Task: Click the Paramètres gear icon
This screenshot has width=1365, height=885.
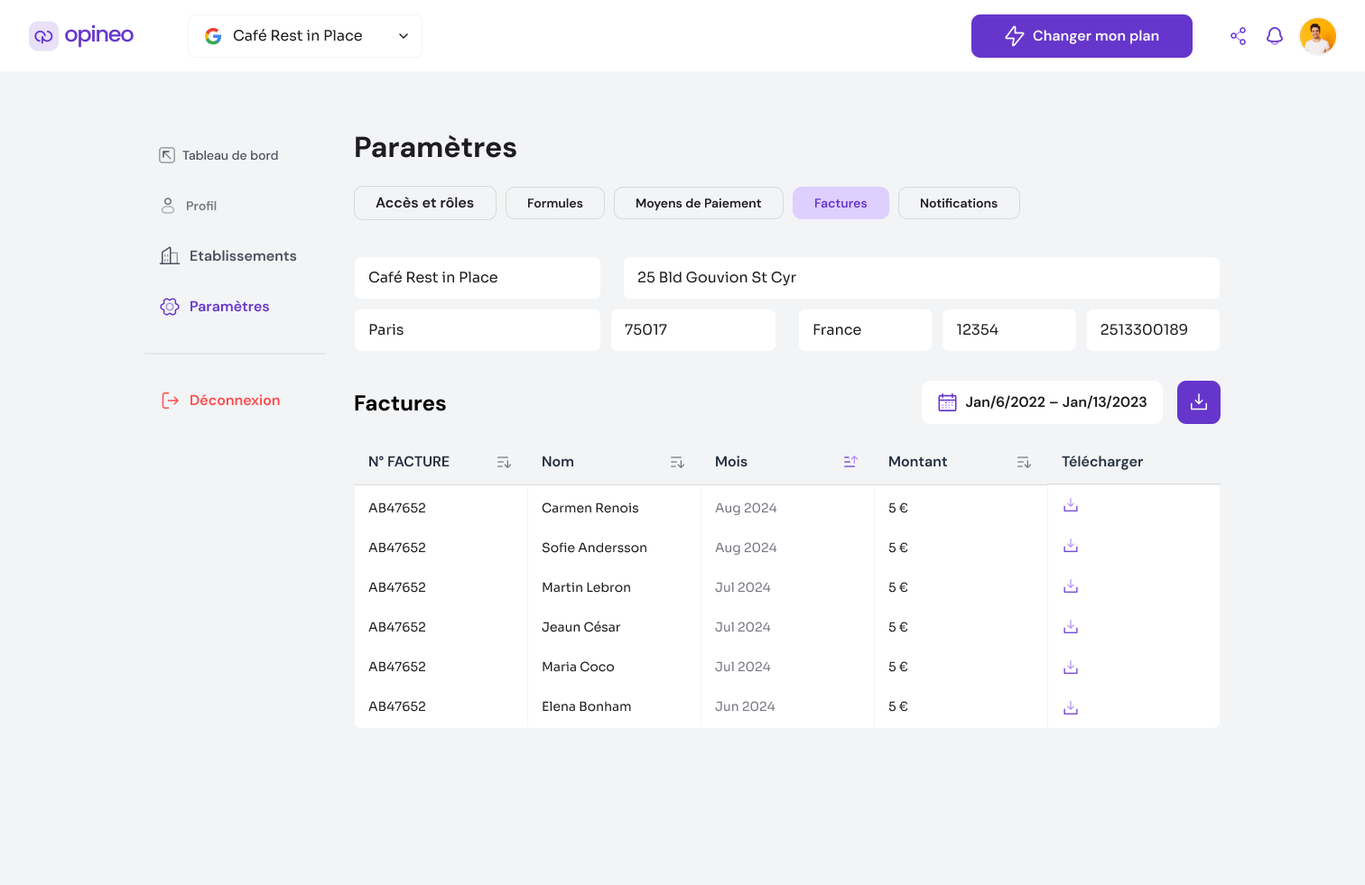Action: [x=169, y=307]
